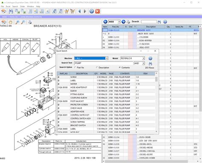202x163 pixels.
Task: Click the home icon above the drawing
Action: click(4, 22)
